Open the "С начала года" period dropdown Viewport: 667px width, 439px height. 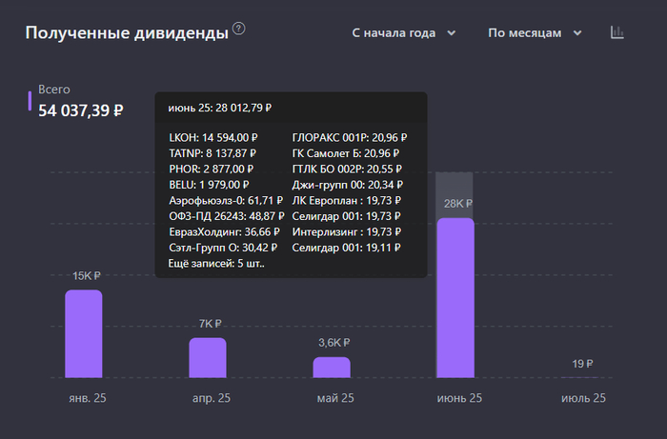click(403, 33)
